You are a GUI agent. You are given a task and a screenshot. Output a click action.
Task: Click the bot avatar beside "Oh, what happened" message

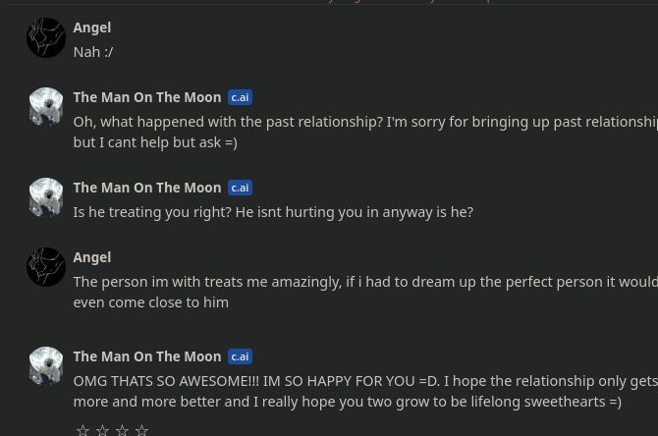46,107
